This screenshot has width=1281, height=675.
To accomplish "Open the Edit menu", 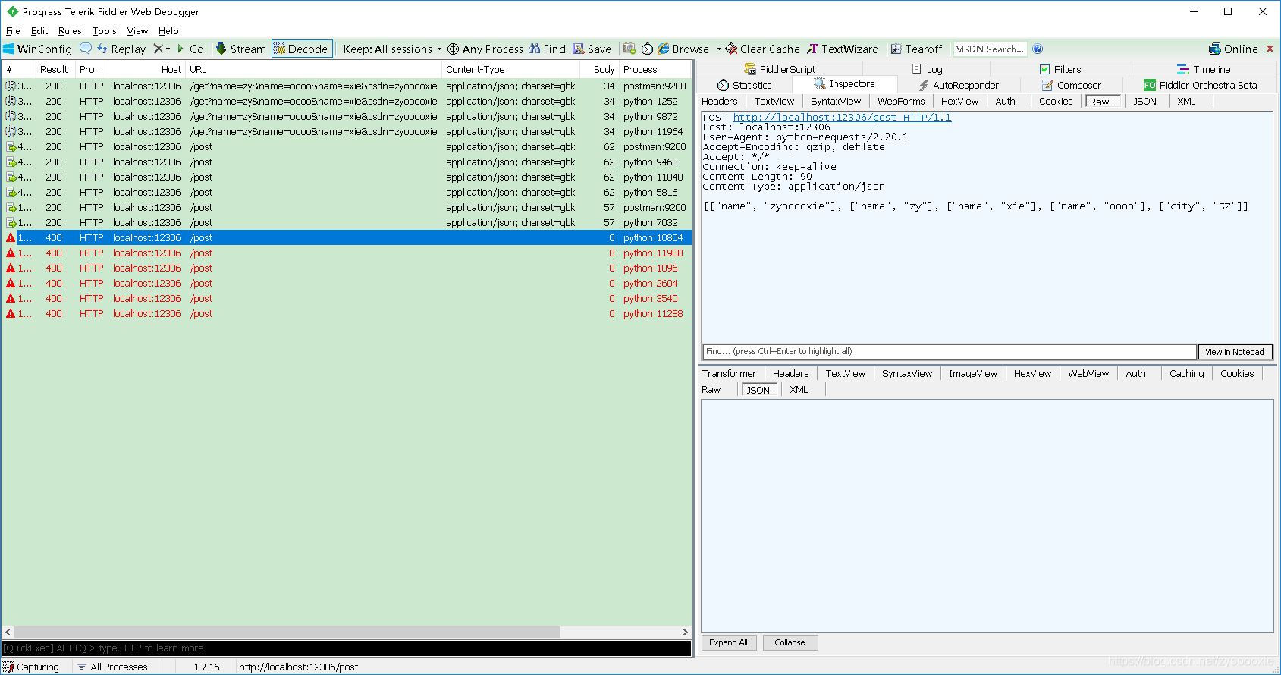I will click(x=39, y=31).
